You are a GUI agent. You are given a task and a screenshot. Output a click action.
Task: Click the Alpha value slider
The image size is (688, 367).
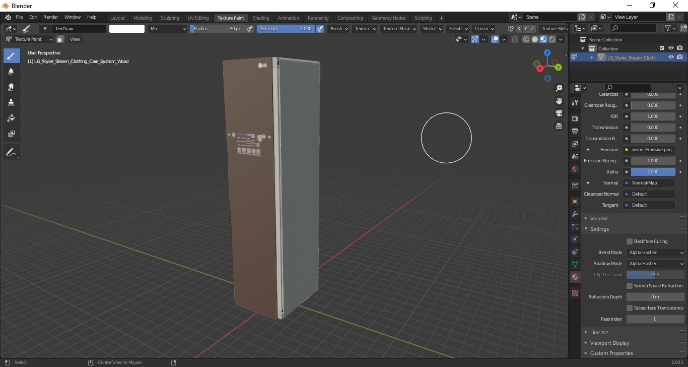tap(653, 172)
